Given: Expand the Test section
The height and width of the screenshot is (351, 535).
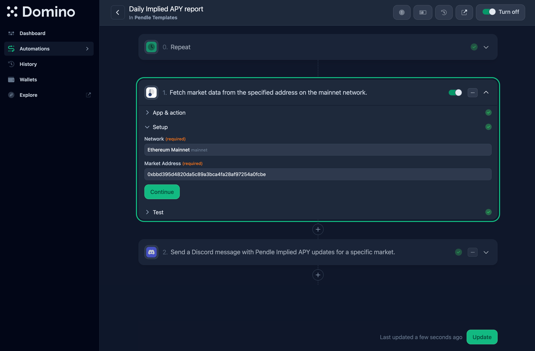Looking at the screenshot, I should click(x=158, y=212).
